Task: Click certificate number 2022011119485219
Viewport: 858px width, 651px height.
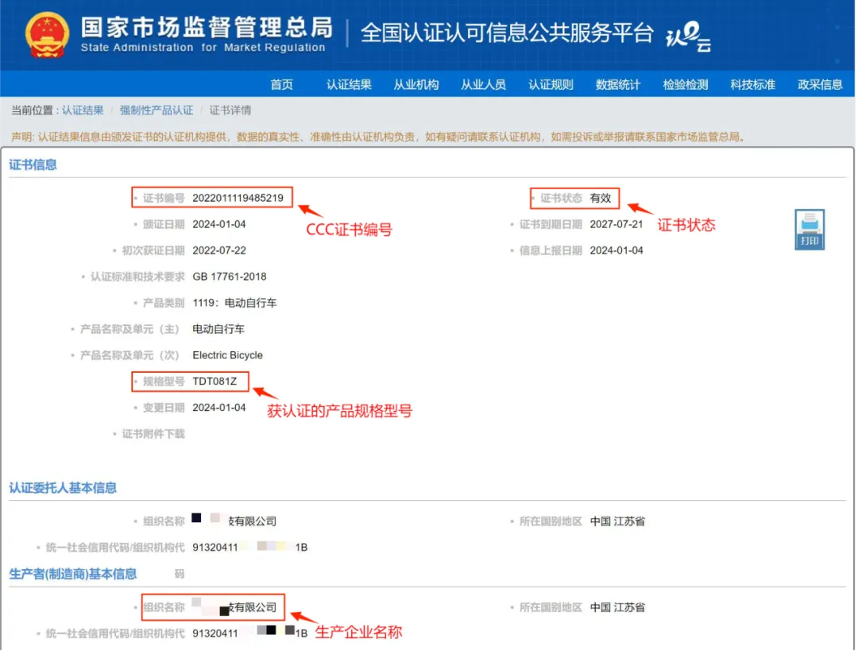Action: (x=237, y=197)
